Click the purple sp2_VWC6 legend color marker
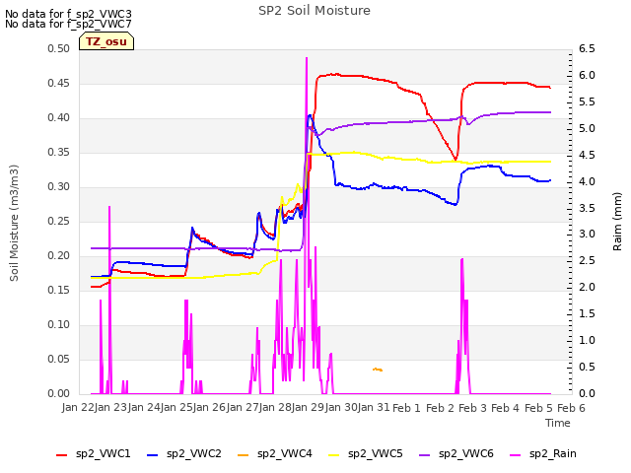Screen dimensions: 631x473 (x=424, y=455)
